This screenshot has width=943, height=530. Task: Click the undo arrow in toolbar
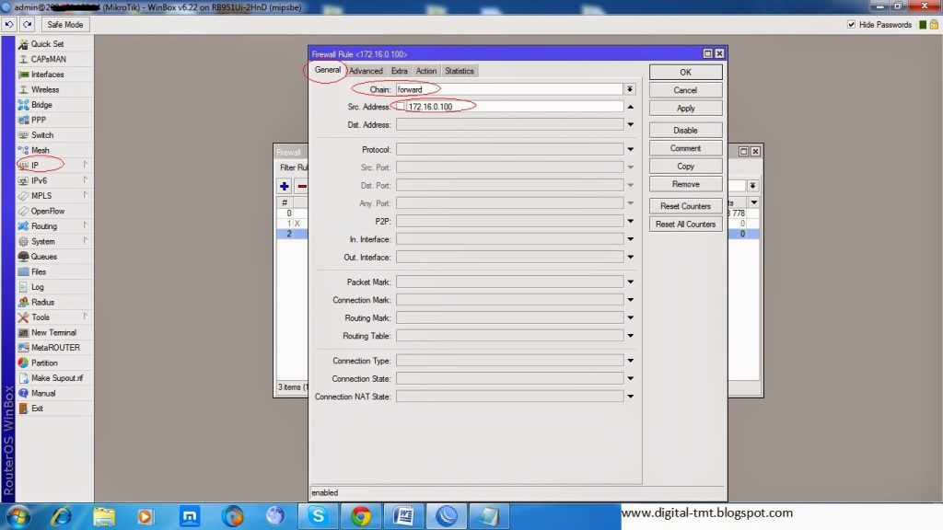click(x=9, y=25)
